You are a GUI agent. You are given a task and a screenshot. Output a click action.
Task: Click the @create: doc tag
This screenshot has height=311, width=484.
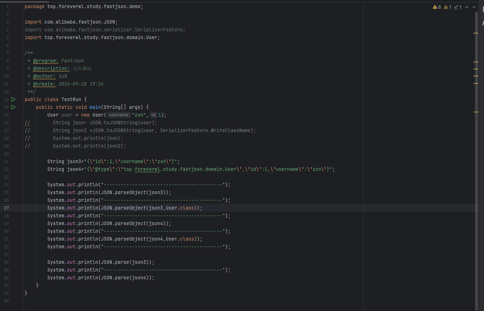point(44,84)
